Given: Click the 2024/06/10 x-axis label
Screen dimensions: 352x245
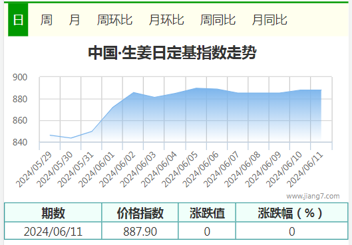Looking at the screenshot, I should click(284, 169).
